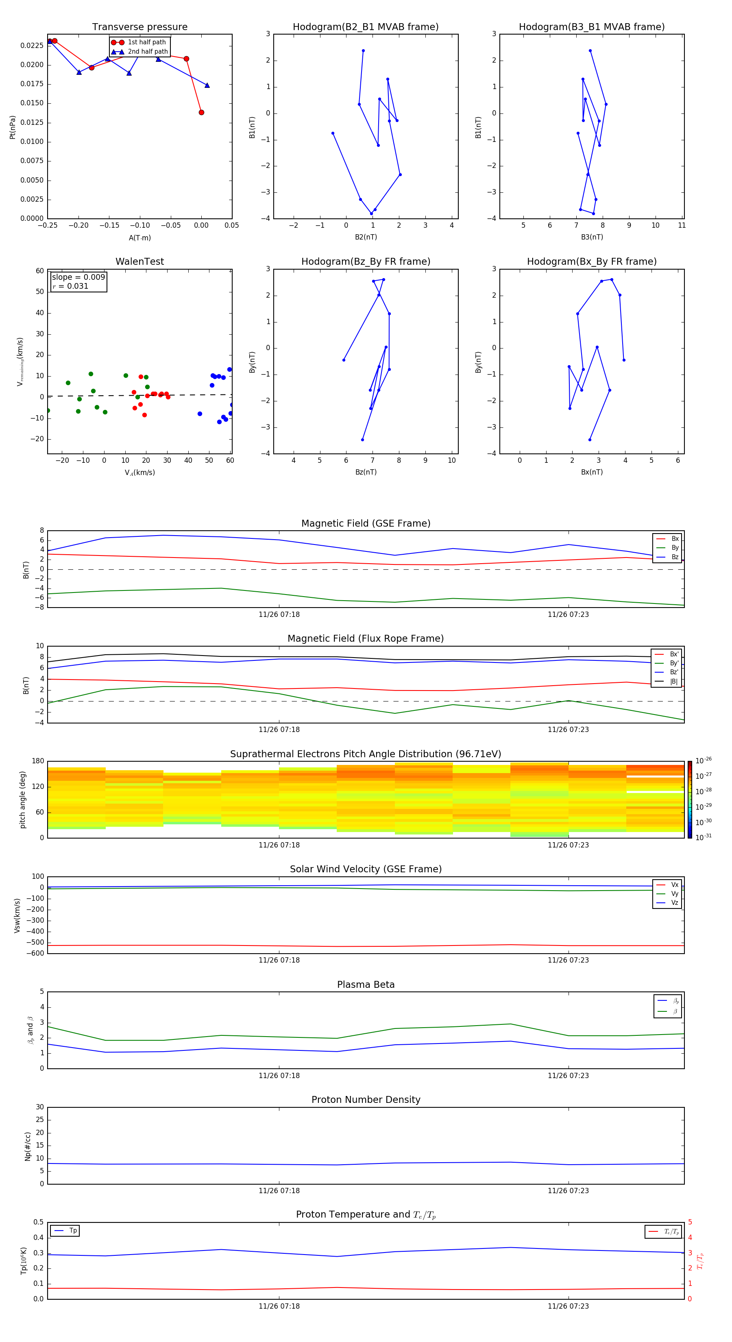The image size is (732, 1342).
Task: Click the 'Vsw(km/s)' y-axis label
Action: point(17,915)
